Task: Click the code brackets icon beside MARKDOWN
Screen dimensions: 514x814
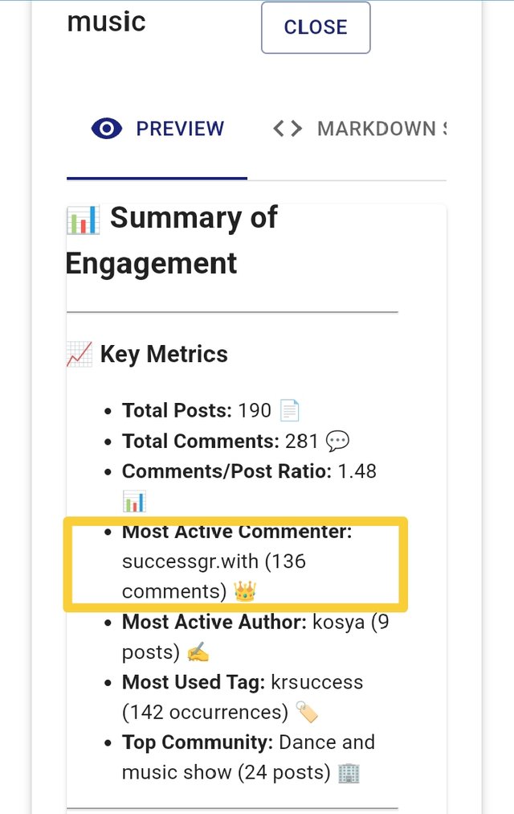Action: tap(288, 129)
